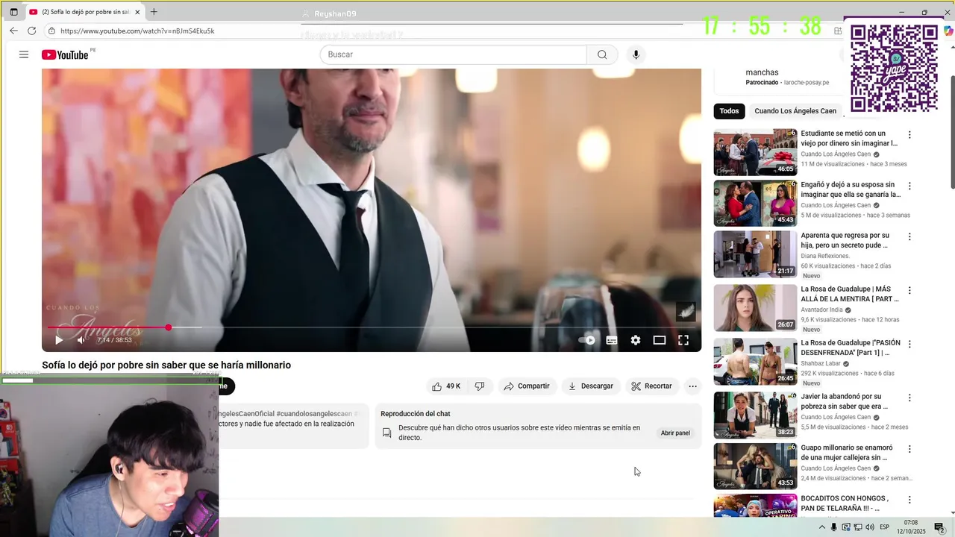Open the taskbar volume speaker icon
955x537 pixels.
pyautogui.click(x=869, y=527)
